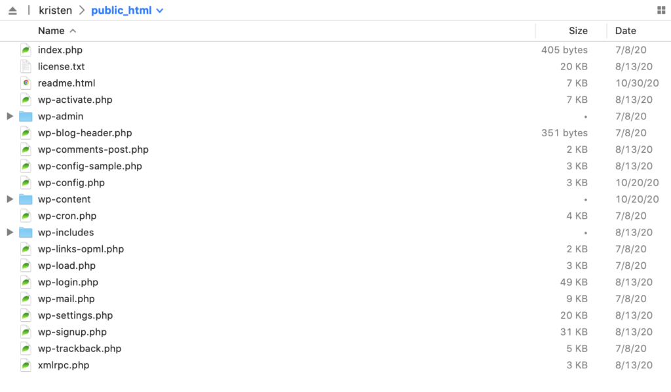Select the wp-trackback.php file name
Screen dimensions: 671x392
point(79,349)
